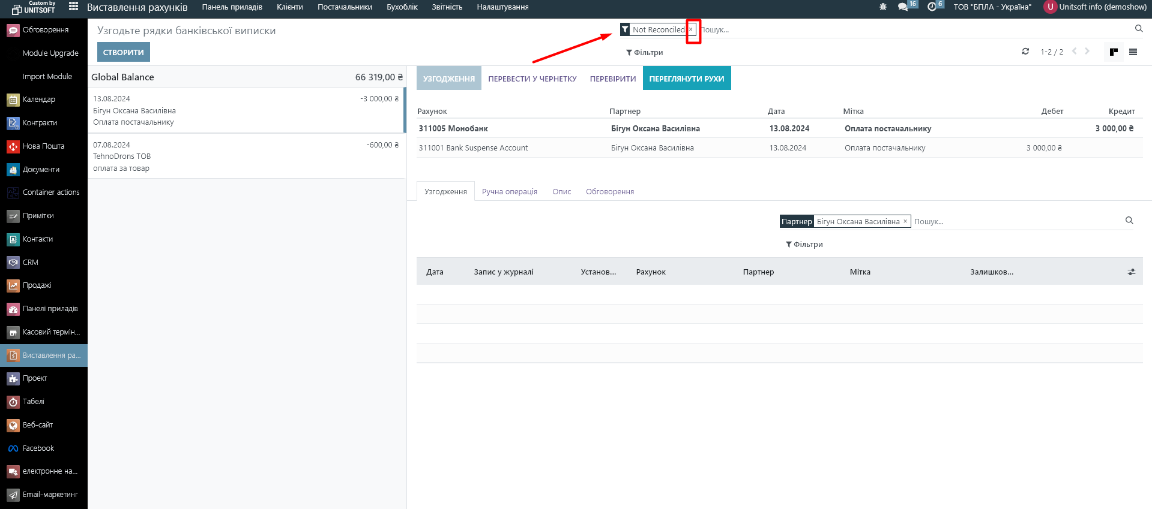Screen dimensions: 1152x509
Task: Open the chat messages icon
Action: coord(902,7)
